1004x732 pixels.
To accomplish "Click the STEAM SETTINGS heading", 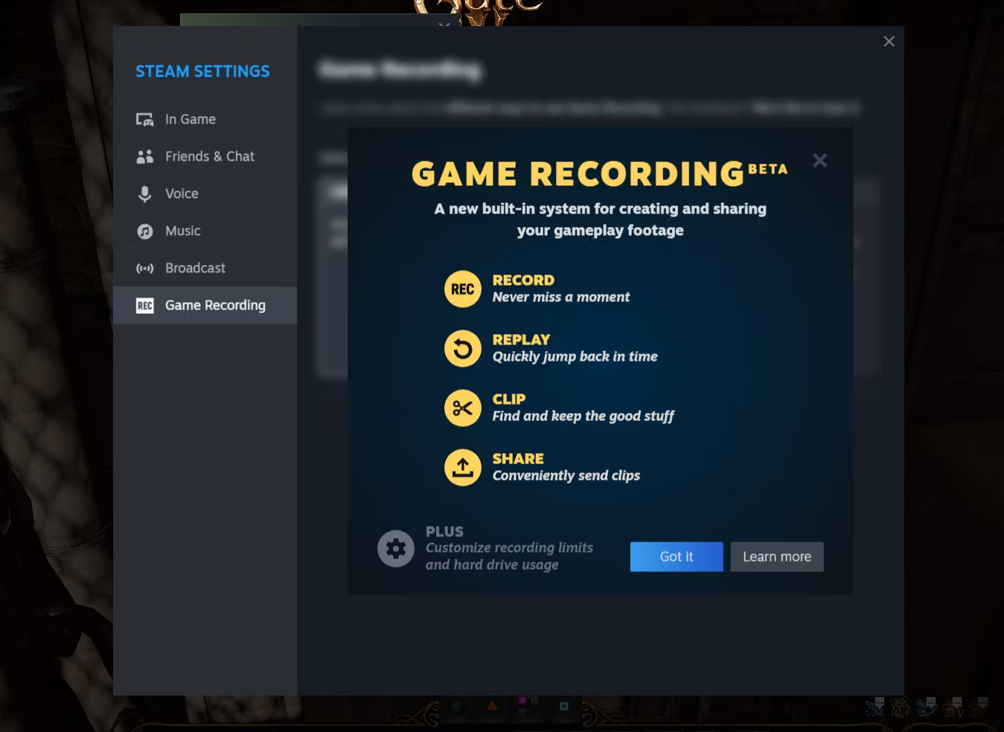I will point(202,71).
